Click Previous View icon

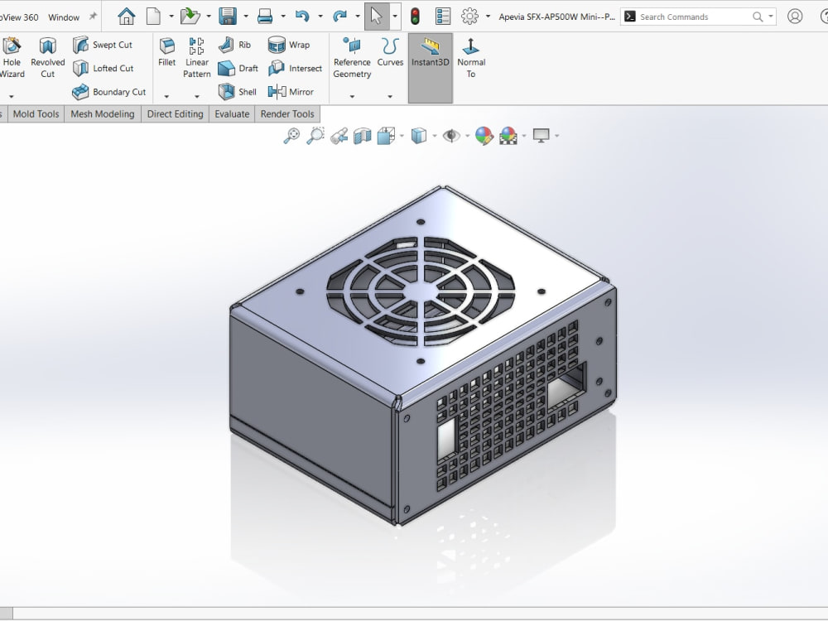[339, 137]
